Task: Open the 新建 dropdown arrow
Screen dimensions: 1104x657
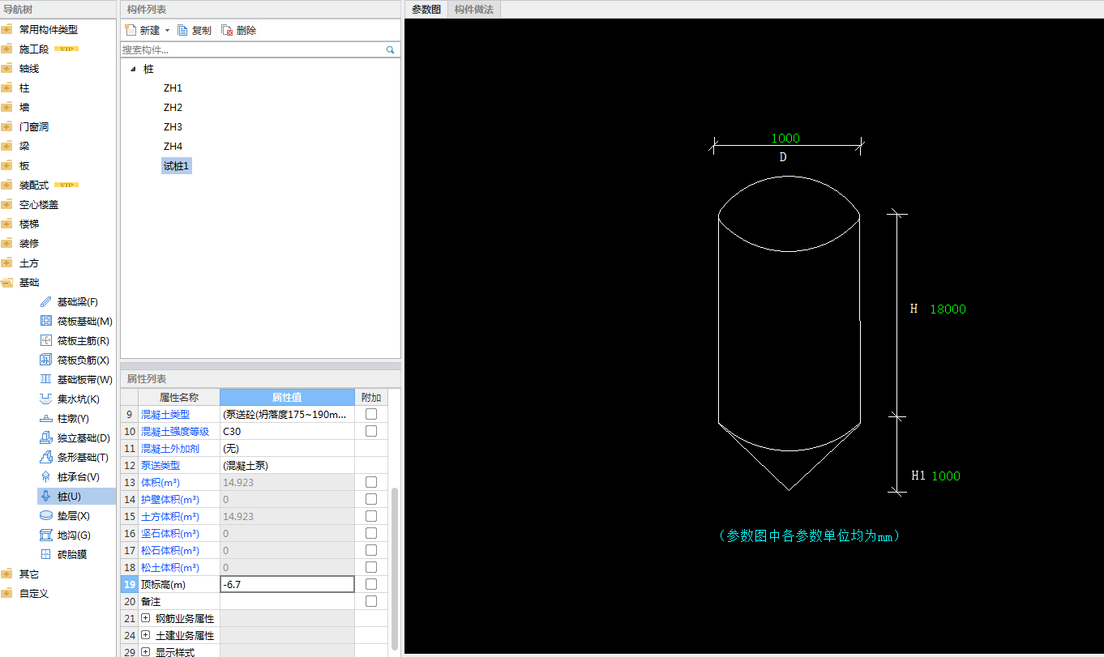Action: pyautogui.click(x=167, y=31)
